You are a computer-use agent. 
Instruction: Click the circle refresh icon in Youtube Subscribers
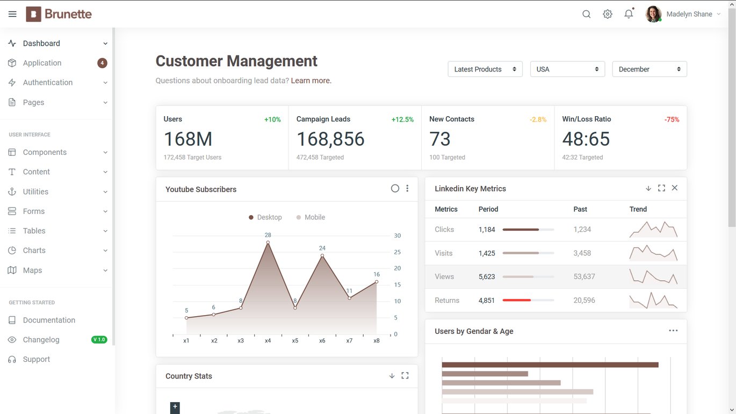pos(395,188)
